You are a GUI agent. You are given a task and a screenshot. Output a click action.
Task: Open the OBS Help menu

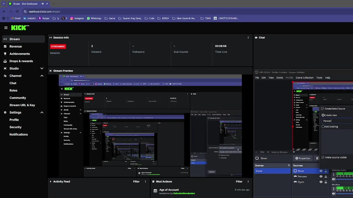tap(327, 78)
